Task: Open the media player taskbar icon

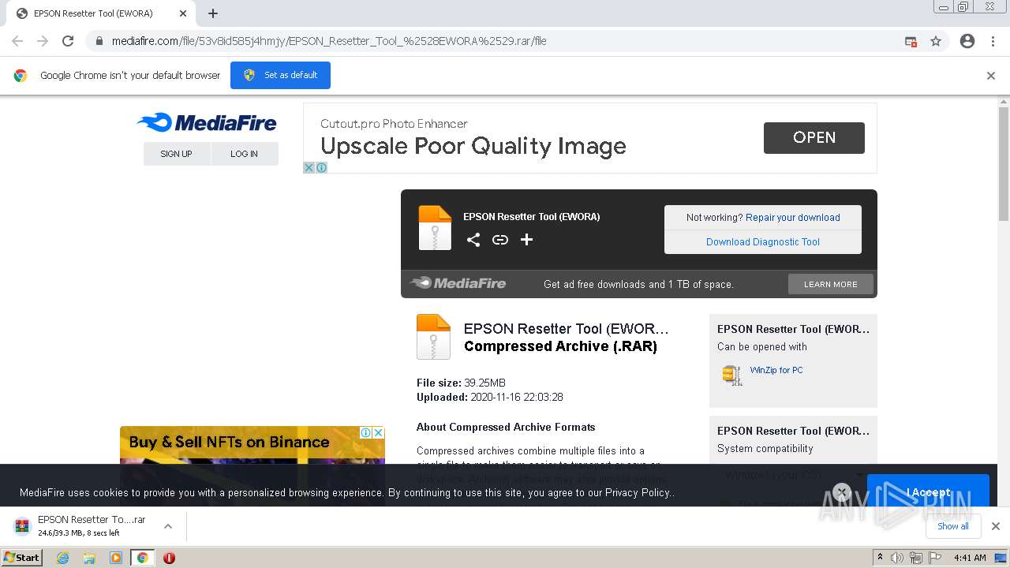Action: tap(116, 558)
